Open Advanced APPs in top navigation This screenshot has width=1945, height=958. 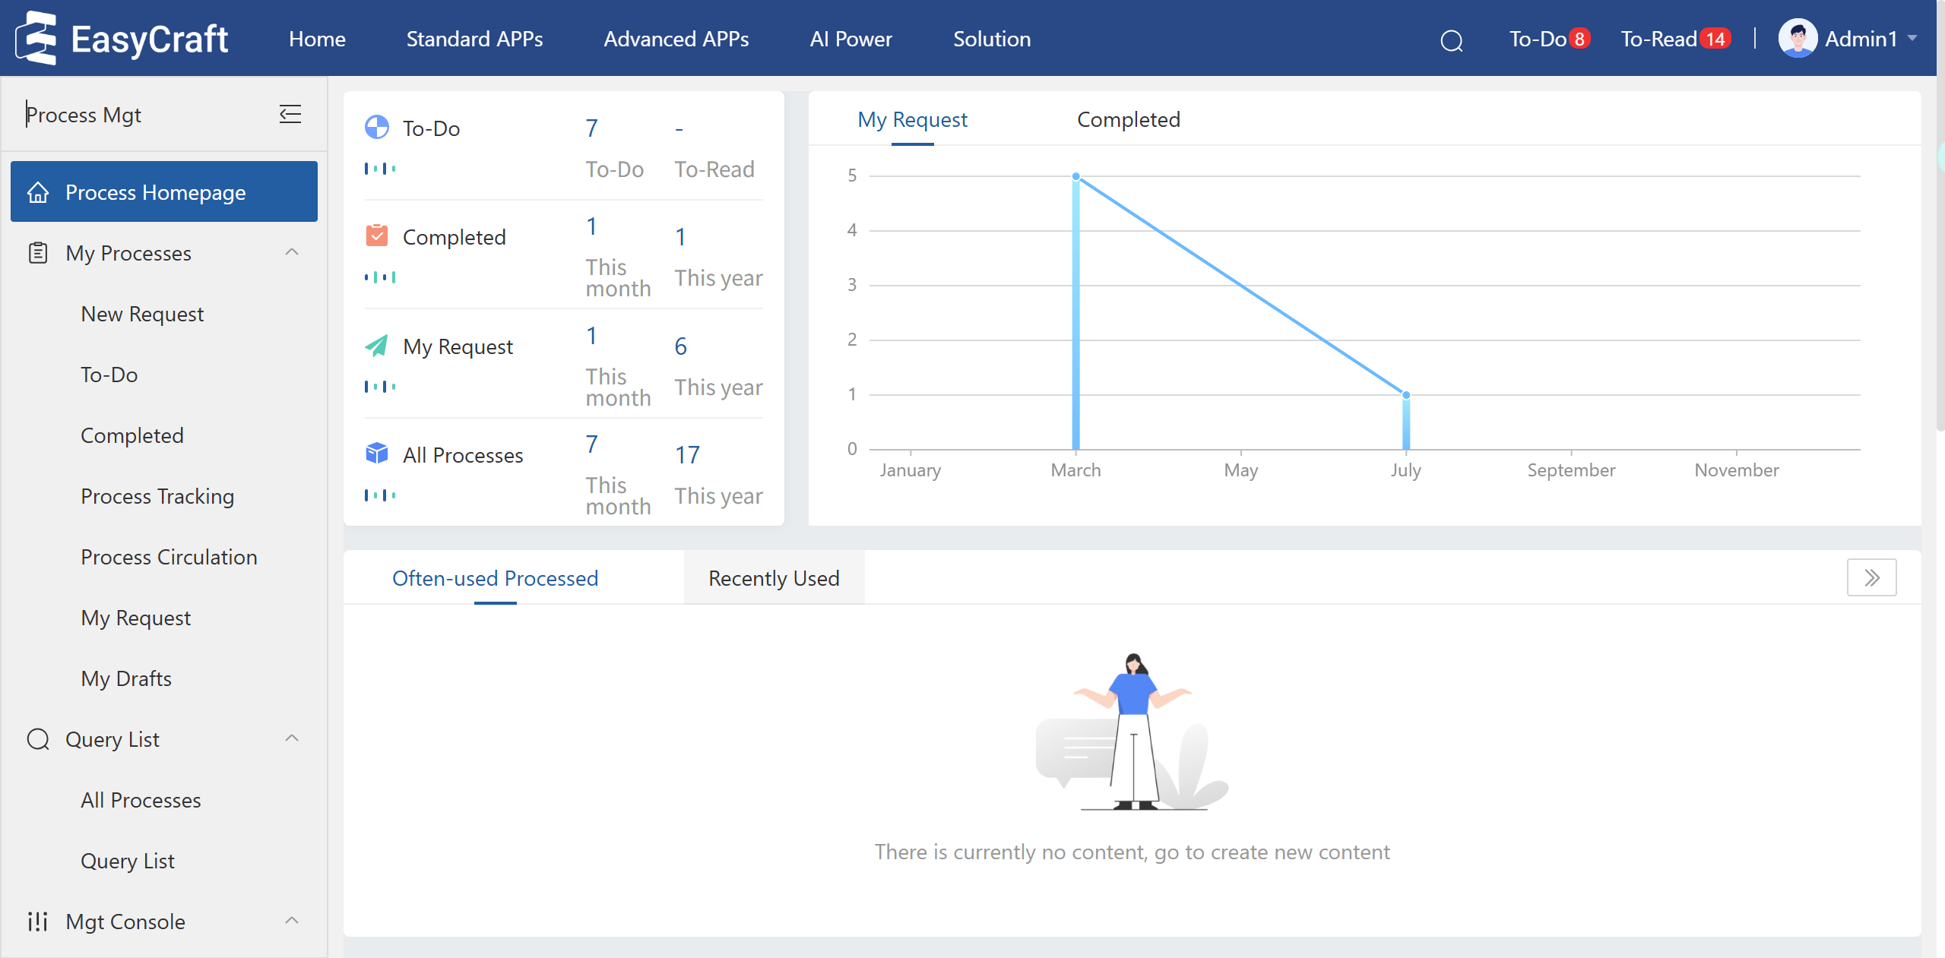[x=676, y=39]
